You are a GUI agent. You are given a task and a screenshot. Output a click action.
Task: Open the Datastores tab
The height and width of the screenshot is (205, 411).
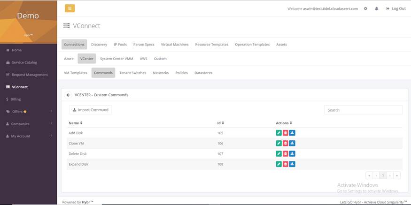point(203,73)
